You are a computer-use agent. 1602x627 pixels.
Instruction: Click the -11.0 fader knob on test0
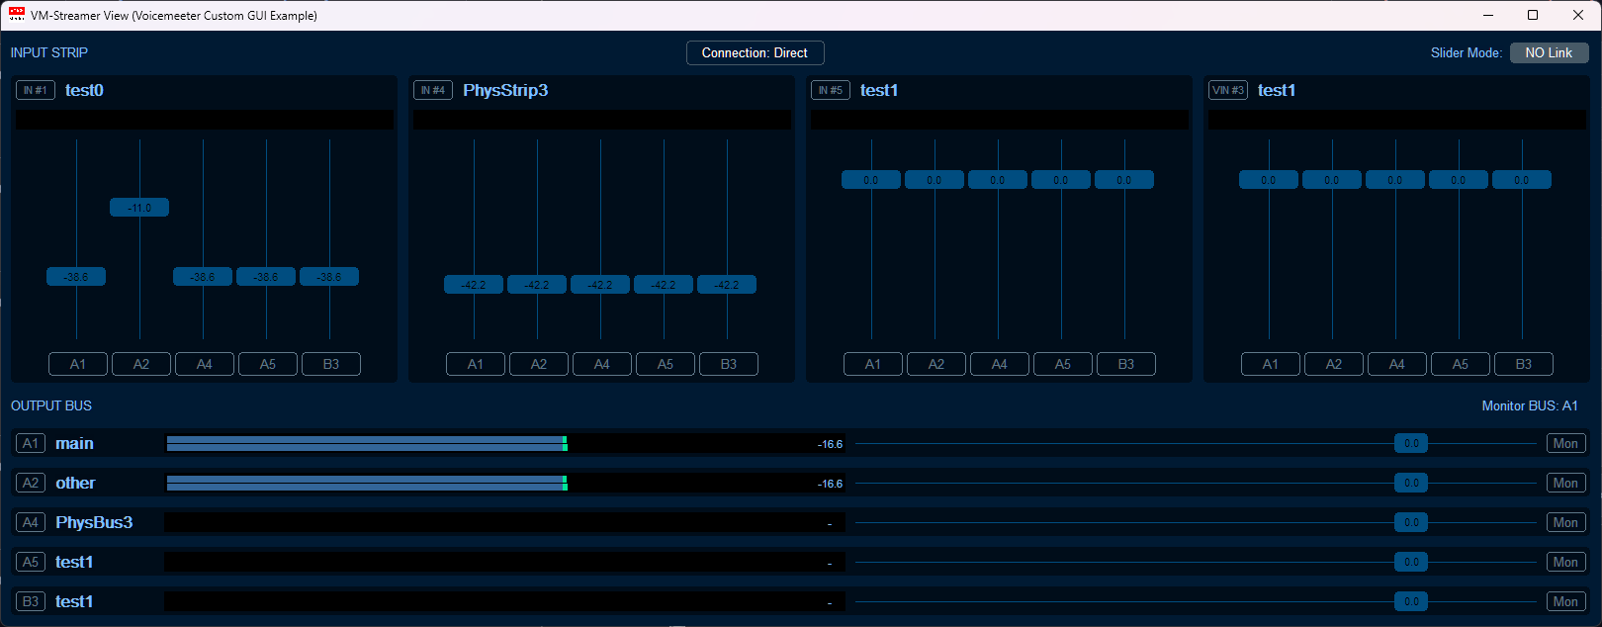(x=139, y=208)
